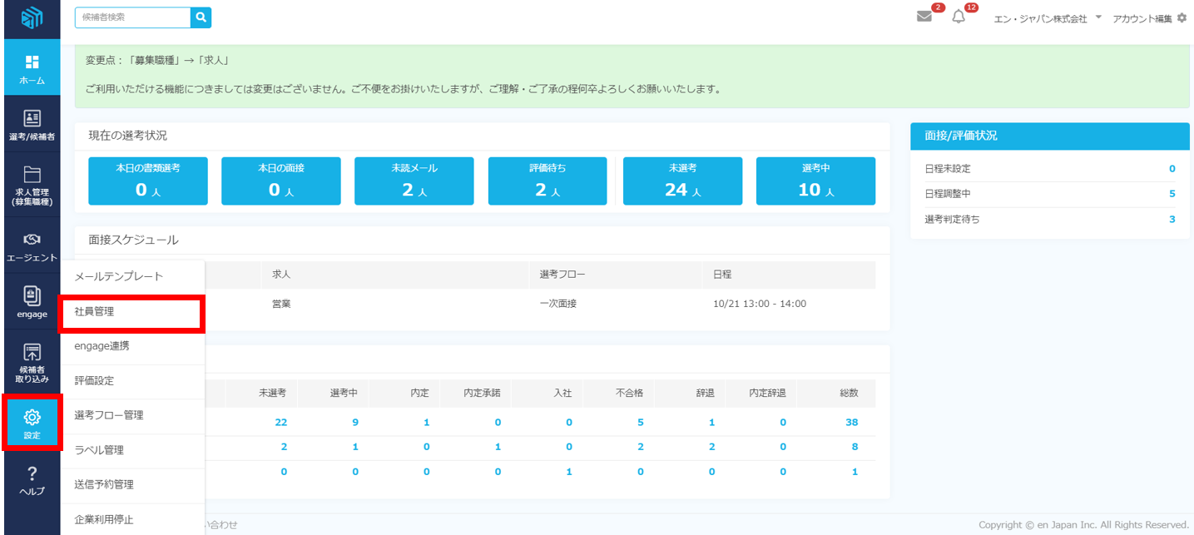The height and width of the screenshot is (535, 1194).
Task: Click アカウント編集 link at top right
Action: [1148, 18]
